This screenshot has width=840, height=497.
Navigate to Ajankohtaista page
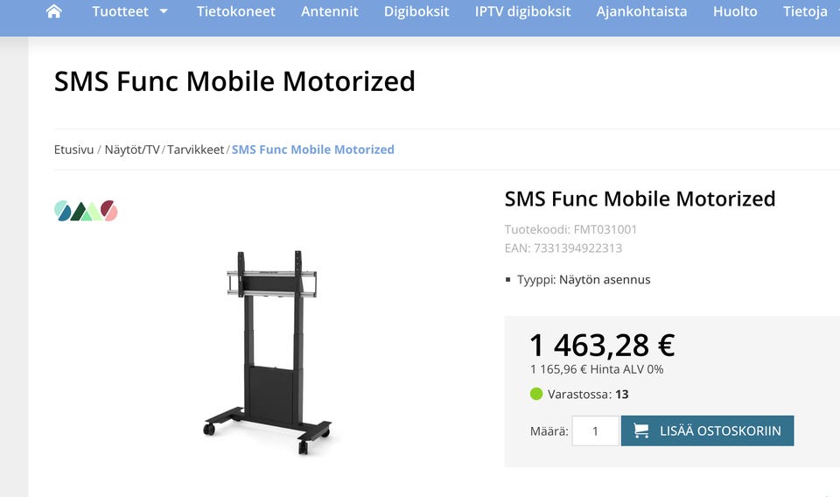click(x=641, y=11)
